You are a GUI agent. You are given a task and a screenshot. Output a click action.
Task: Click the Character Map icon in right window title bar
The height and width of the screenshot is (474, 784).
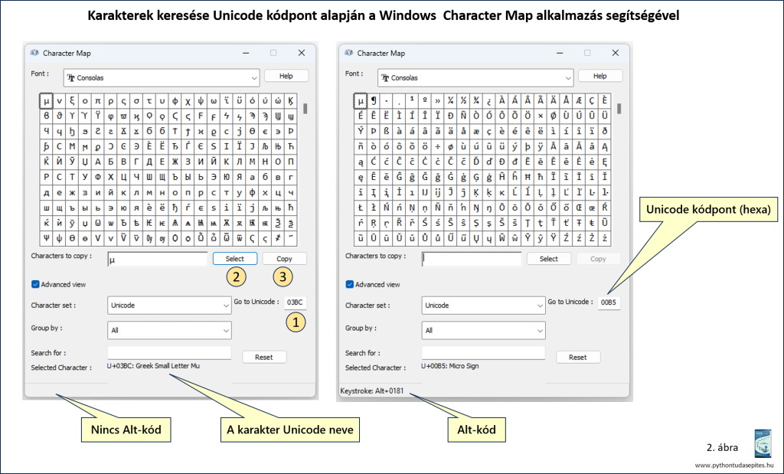[x=349, y=53]
